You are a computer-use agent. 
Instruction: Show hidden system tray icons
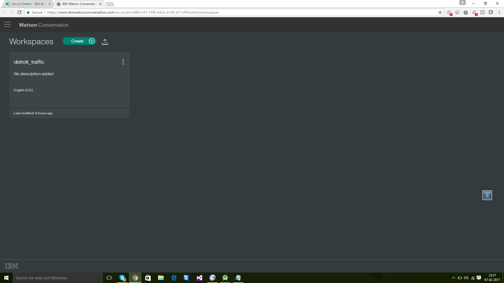(x=453, y=278)
